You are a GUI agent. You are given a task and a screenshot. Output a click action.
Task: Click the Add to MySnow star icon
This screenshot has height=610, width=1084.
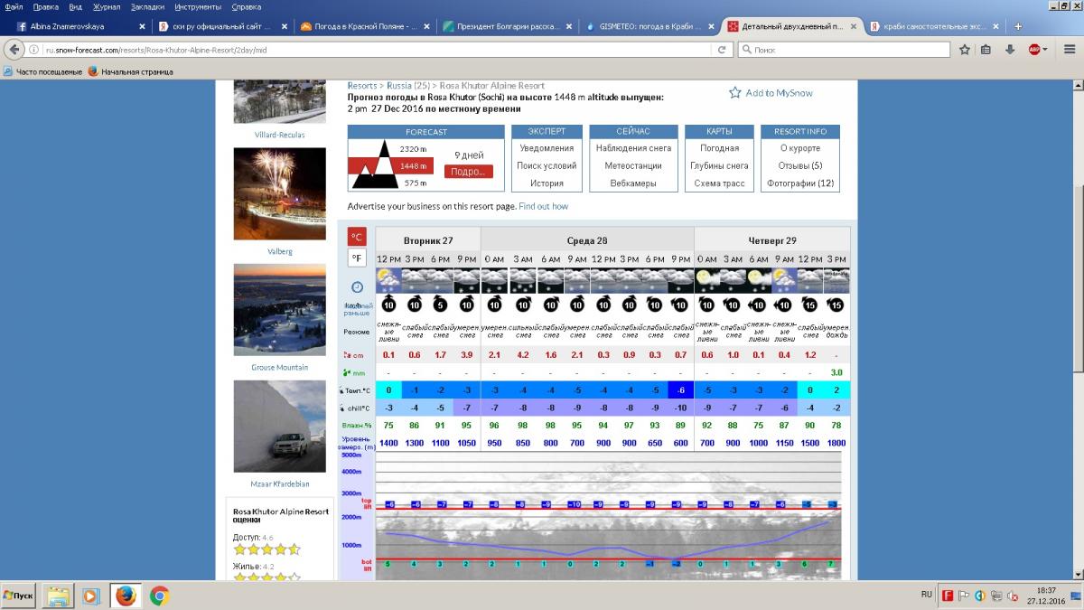click(x=735, y=92)
